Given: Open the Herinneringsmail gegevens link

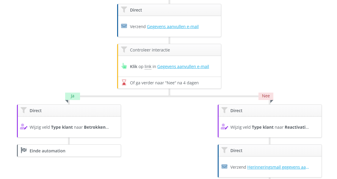Looking at the screenshot, I should coord(278,167).
